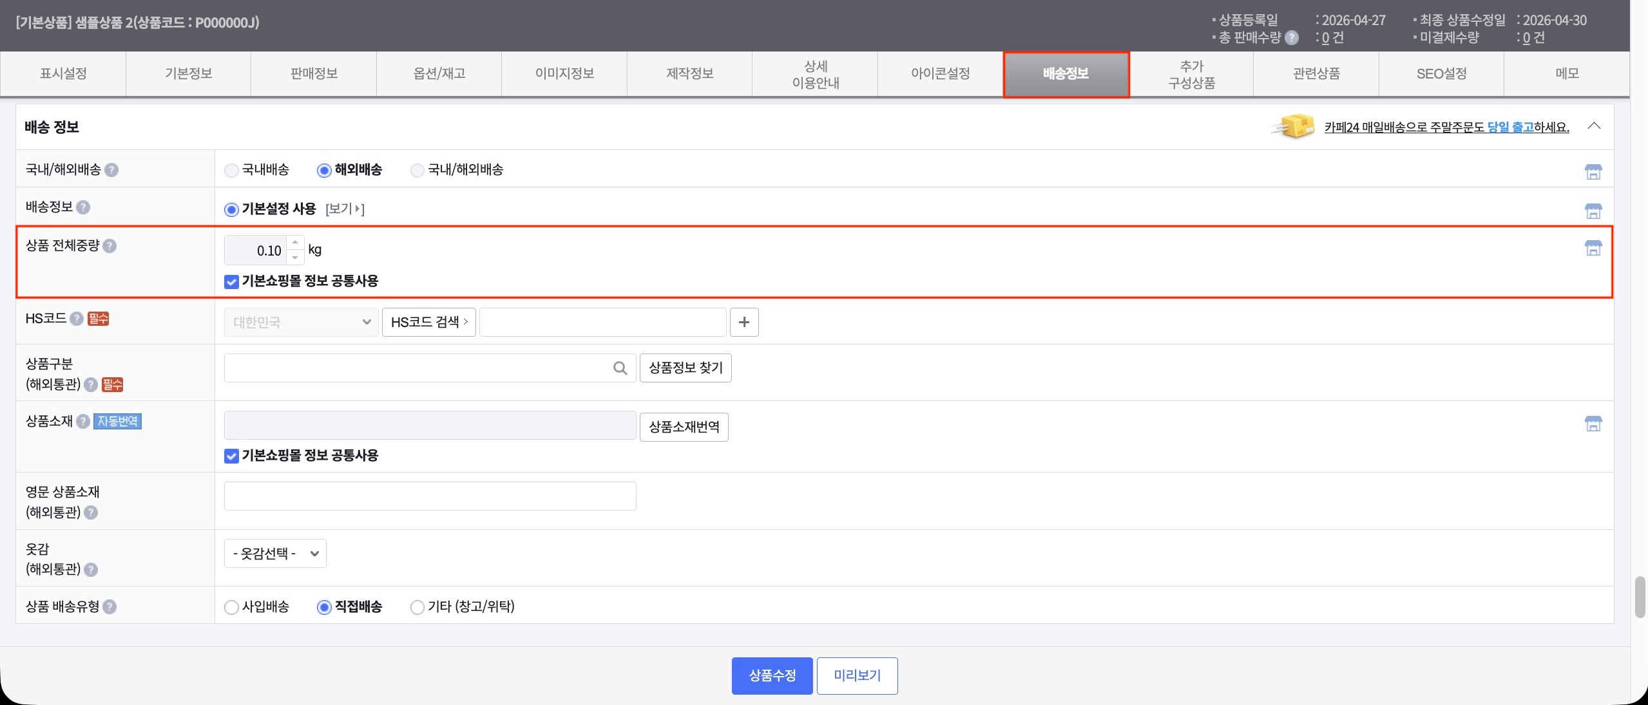This screenshot has width=1648, height=705.
Task: Click the 상품소재번역 button
Action: [684, 427]
